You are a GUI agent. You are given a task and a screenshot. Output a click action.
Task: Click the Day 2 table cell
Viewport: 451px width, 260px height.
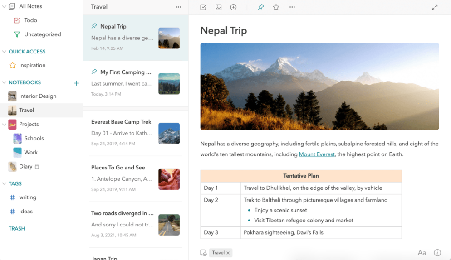221,210
